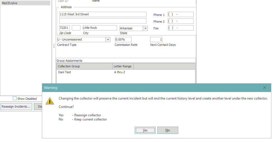Click the 1115 West 3rd Street address field
The width and height of the screenshot is (273, 142).
103,14
